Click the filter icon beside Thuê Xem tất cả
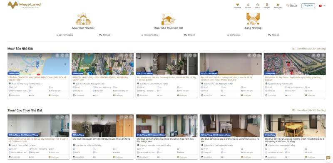 [293, 110]
